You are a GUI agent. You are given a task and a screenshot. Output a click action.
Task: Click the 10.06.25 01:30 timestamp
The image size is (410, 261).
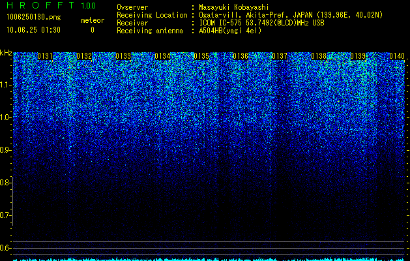click(x=33, y=30)
